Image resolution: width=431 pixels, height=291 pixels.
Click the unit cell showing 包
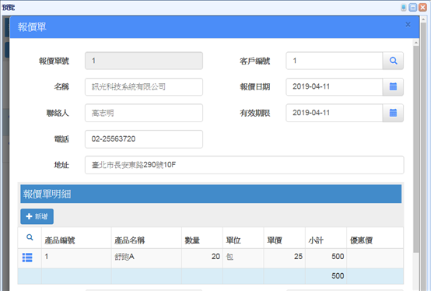[x=244, y=258]
